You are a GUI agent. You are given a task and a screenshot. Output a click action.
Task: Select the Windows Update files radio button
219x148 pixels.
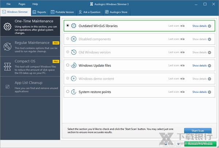click(68, 65)
